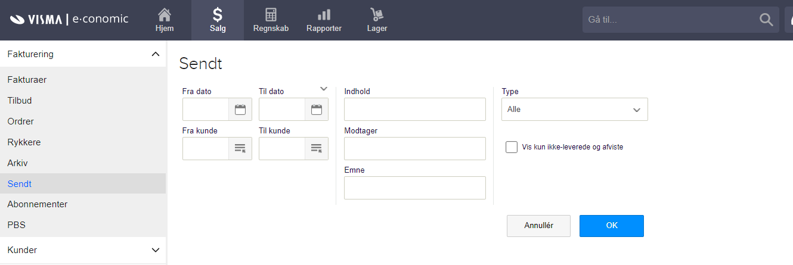793x265 pixels.
Task: Open the Fra dato calendar picker
Action: pyautogui.click(x=240, y=110)
